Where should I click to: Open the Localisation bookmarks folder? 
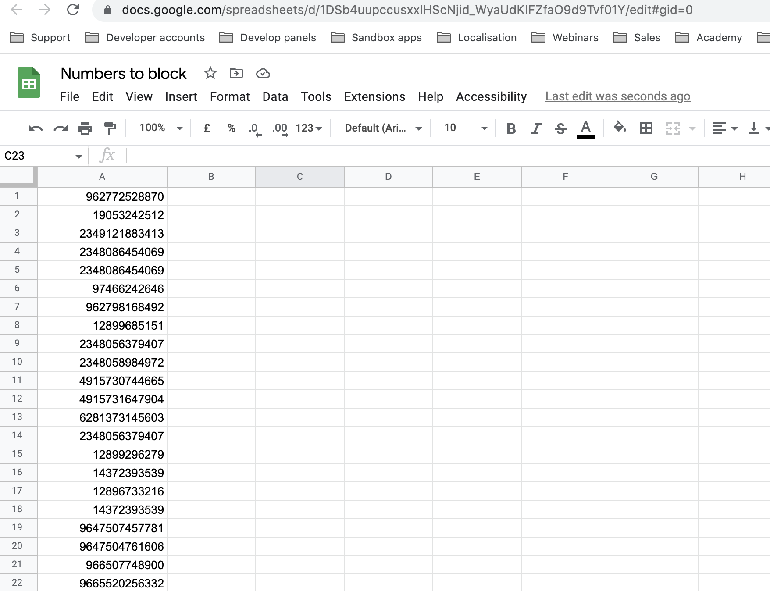(x=477, y=38)
